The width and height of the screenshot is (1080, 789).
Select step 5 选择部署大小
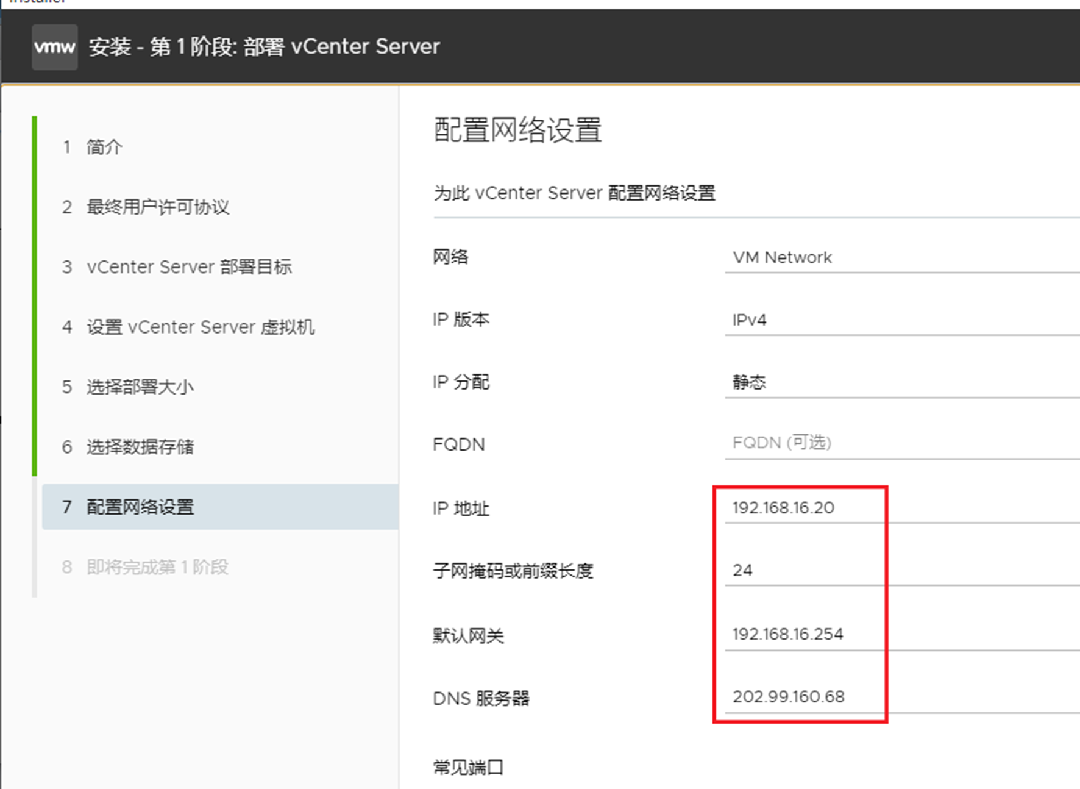pos(128,387)
